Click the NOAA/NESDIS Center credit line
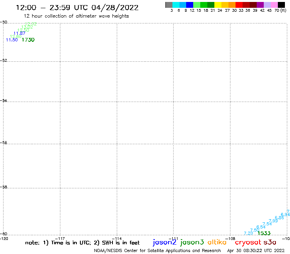This screenshot has height=254, width=290. (x=158, y=251)
